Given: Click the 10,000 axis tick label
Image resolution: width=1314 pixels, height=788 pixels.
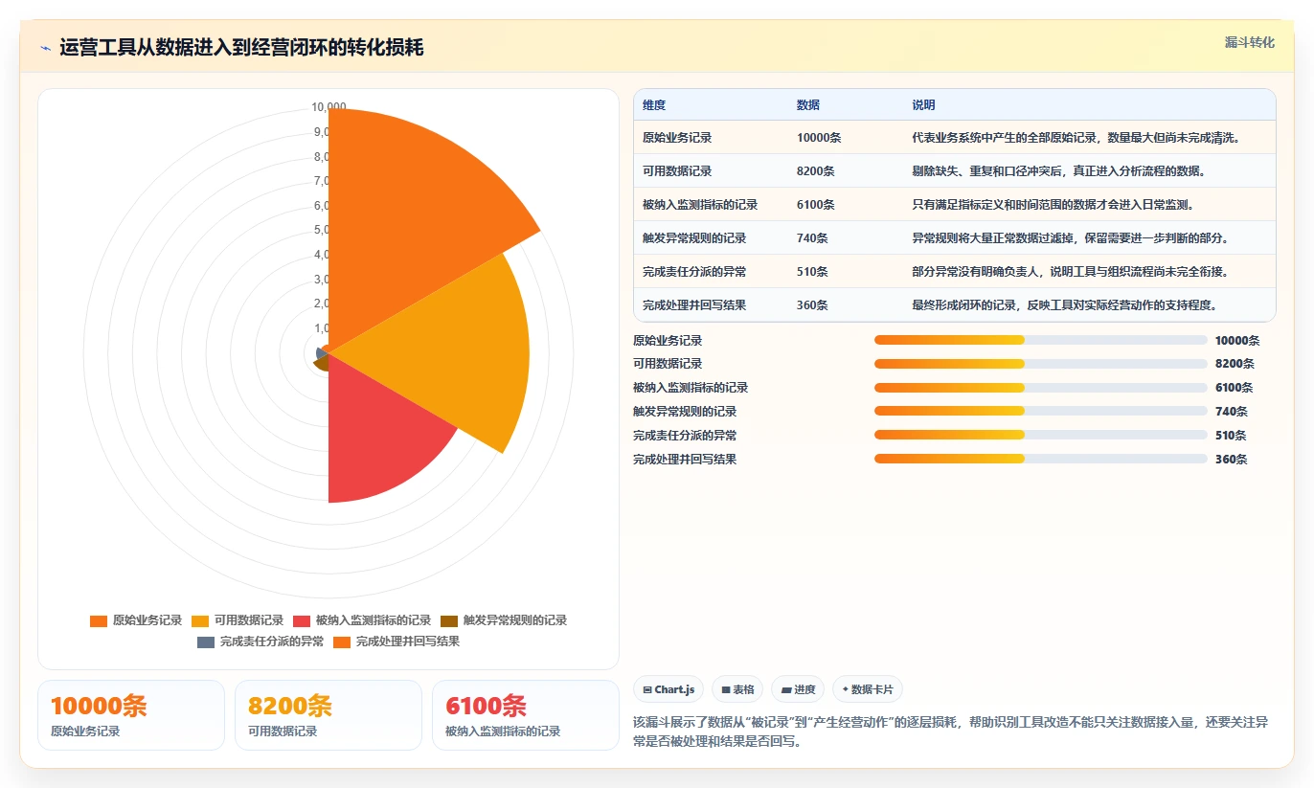Looking at the screenshot, I should [x=328, y=106].
